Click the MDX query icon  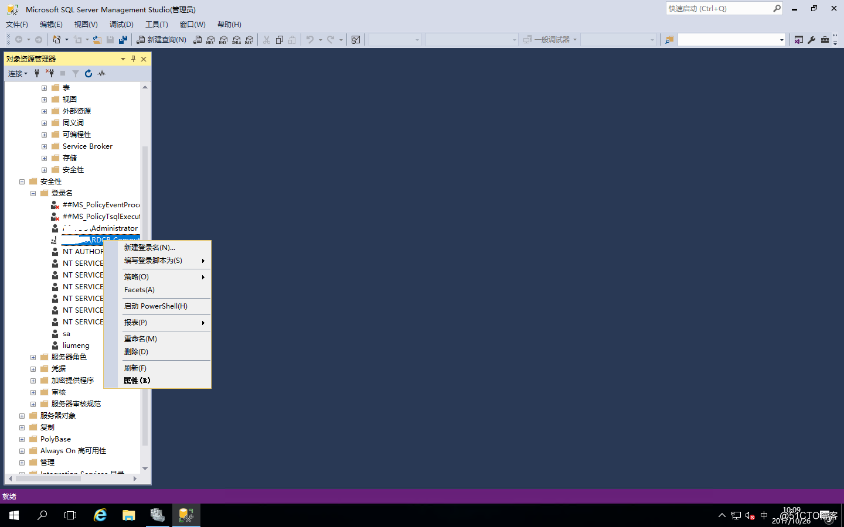pyautogui.click(x=210, y=40)
